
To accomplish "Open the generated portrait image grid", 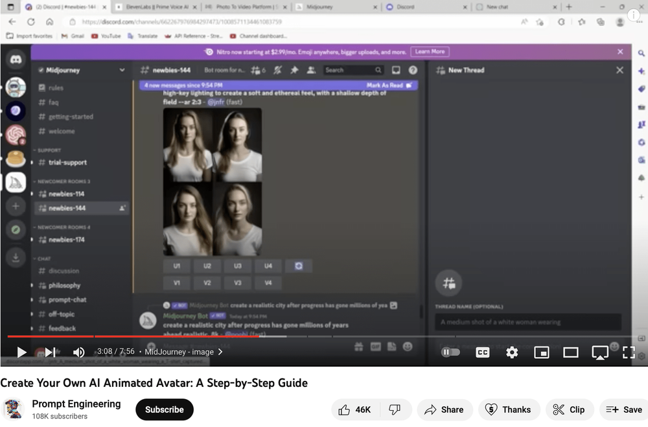I will [x=213, y=182].
